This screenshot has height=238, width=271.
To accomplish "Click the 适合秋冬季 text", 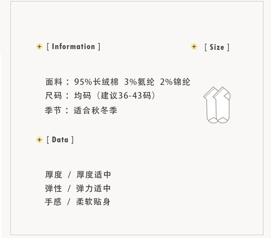I will point(95,110).
